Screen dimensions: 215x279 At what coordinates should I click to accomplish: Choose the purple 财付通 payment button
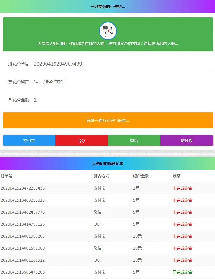pos(187,140)
